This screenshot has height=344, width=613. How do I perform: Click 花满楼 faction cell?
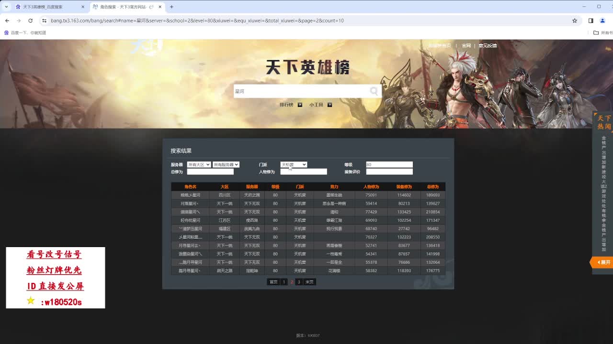tap(334, 271)
